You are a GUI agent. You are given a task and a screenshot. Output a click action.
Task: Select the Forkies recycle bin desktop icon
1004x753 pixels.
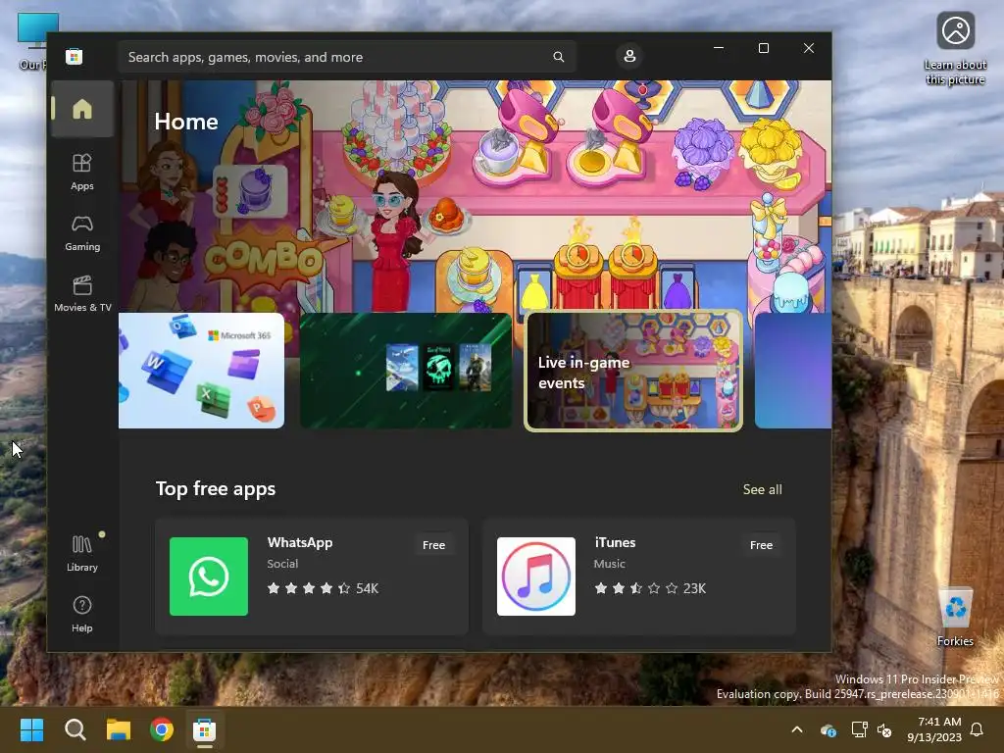(x=955, y=616)
